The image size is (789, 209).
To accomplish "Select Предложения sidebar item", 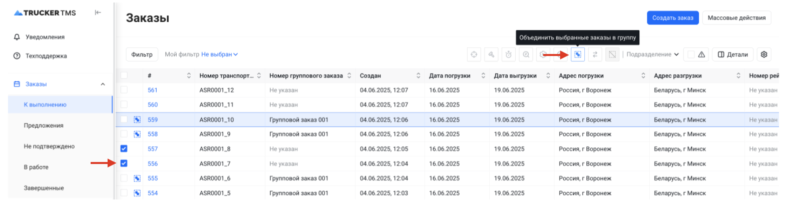I will point(44,125).
